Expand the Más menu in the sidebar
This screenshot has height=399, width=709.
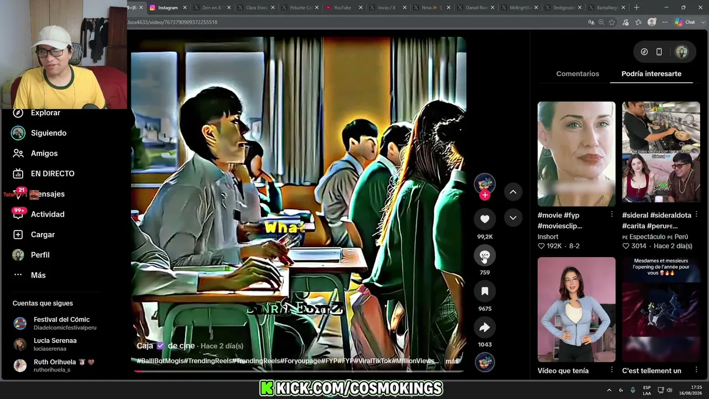(x=29, y=275)
